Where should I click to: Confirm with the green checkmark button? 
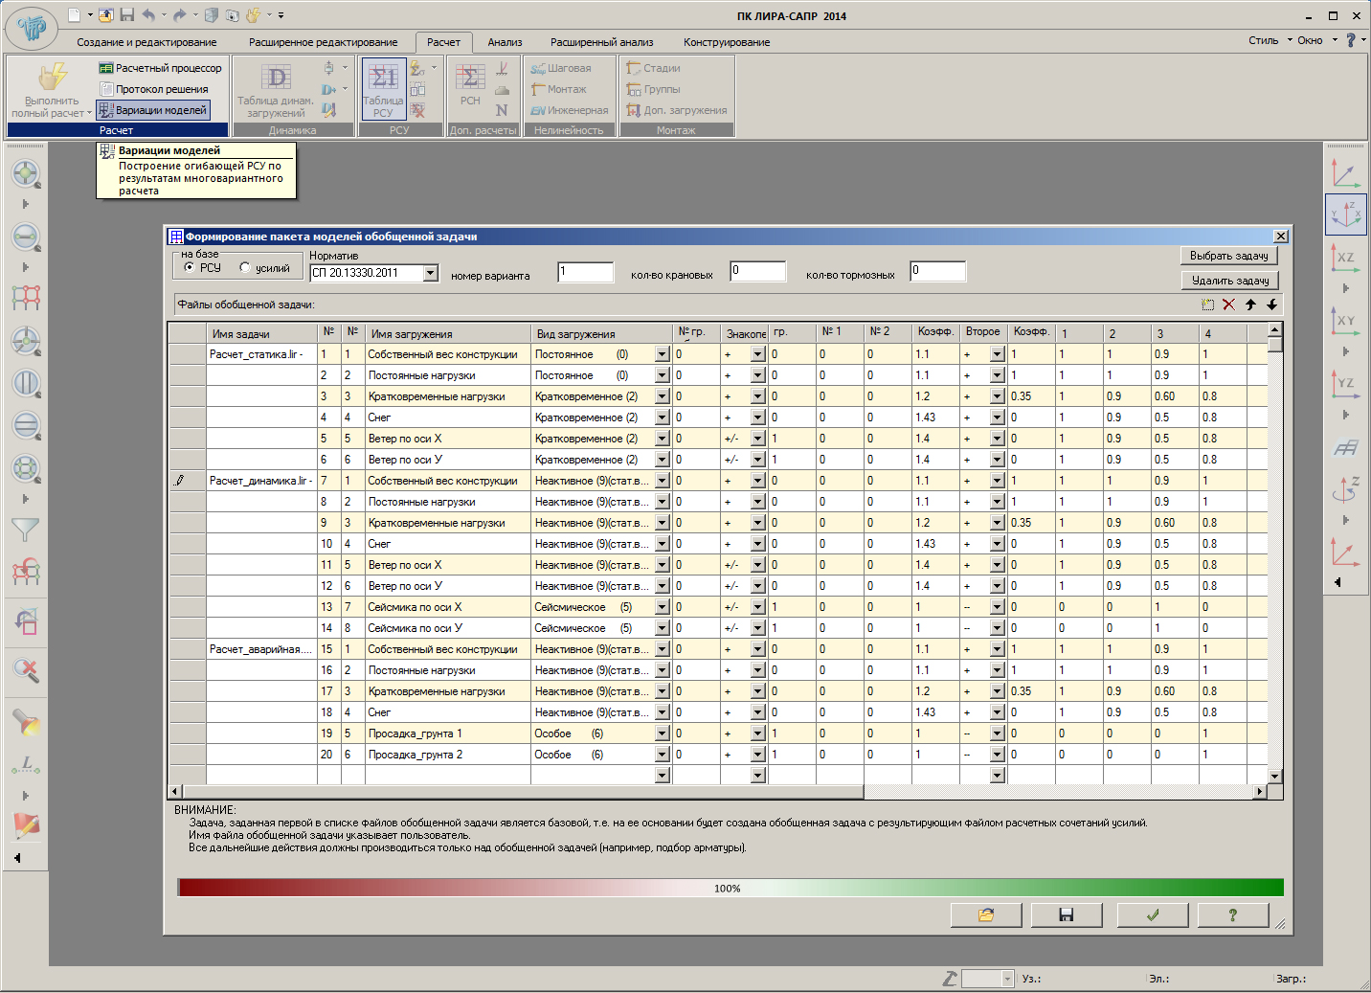coord(1153,915)
